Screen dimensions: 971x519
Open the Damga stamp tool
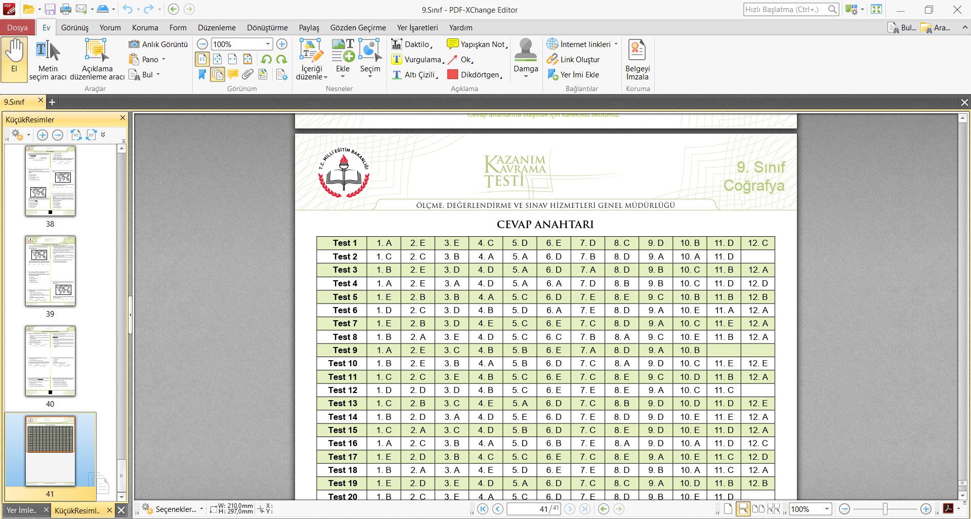click(x=526, y=58)
